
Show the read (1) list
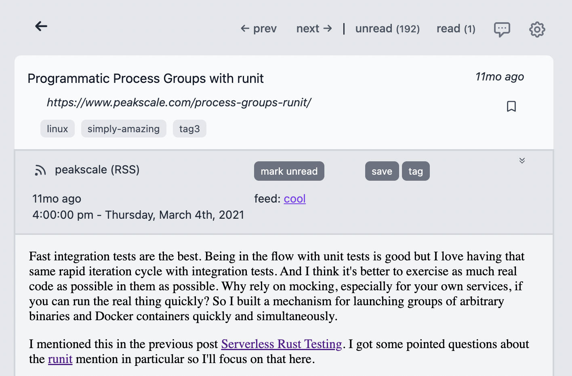click(456, 29)
